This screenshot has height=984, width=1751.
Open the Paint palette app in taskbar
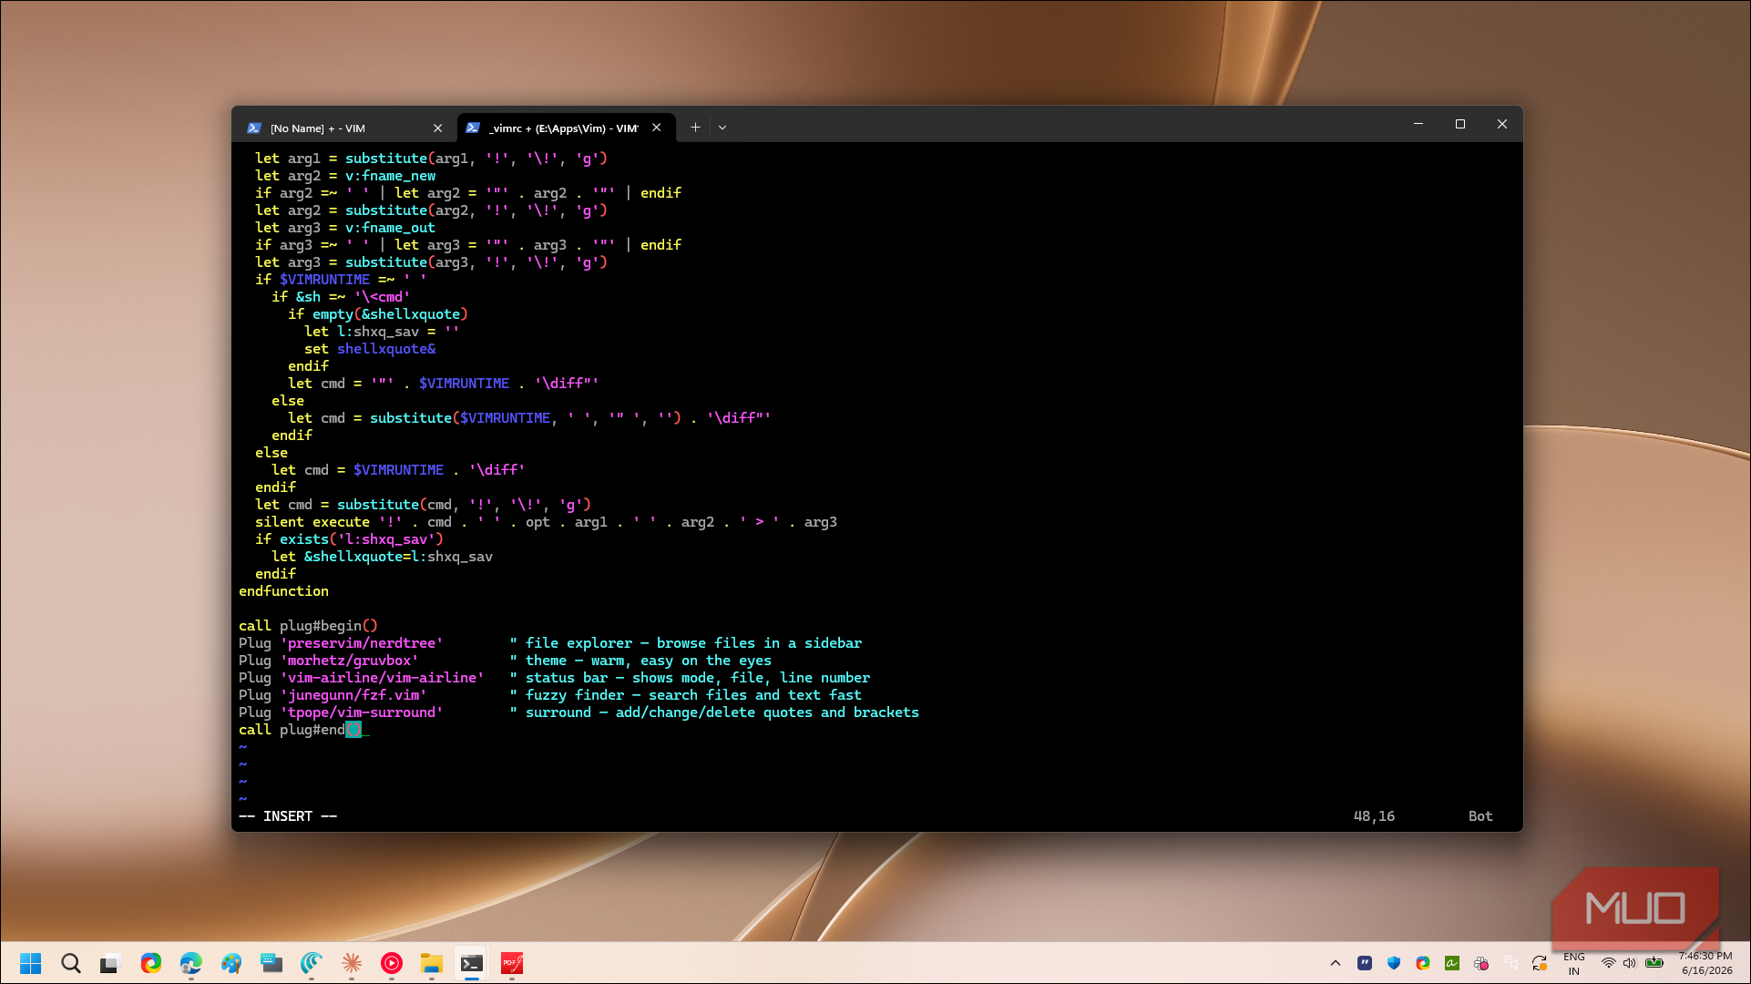tap(230, 963)
